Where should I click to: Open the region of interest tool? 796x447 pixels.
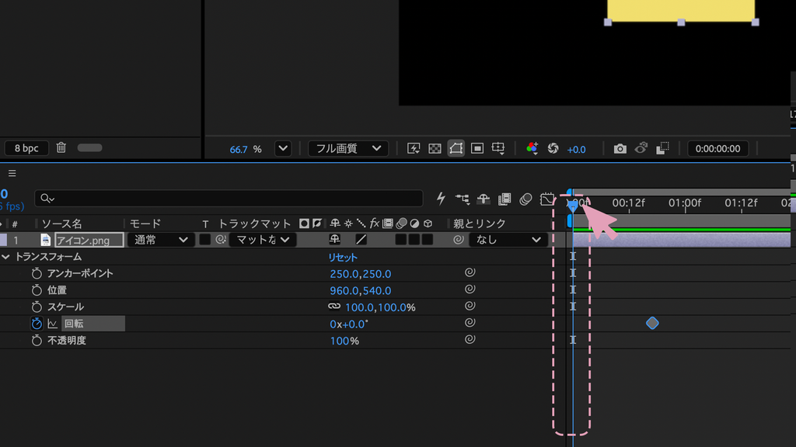click(x=477, y=148)
